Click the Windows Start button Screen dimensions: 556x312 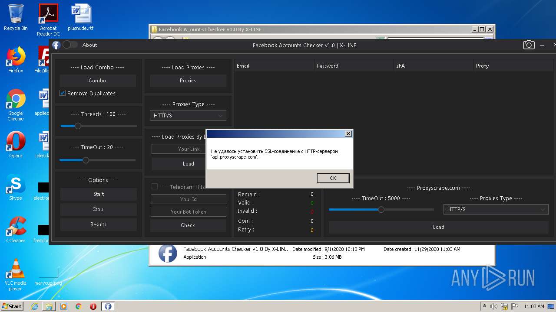pyautogui.click(x=12, y=306)
